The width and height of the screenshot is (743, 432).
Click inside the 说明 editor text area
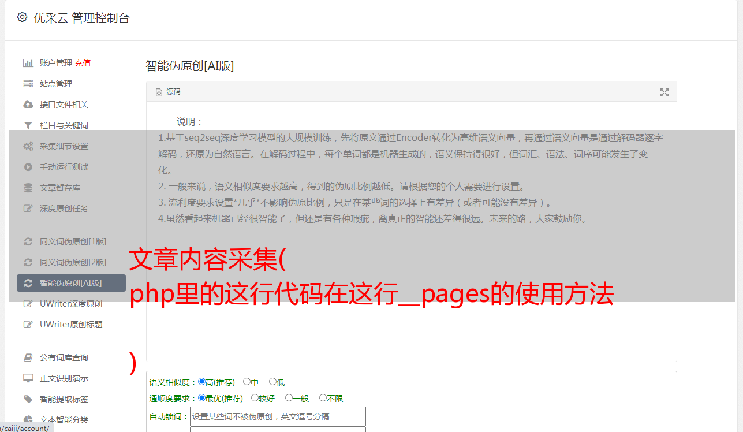[x=411, y=232]
